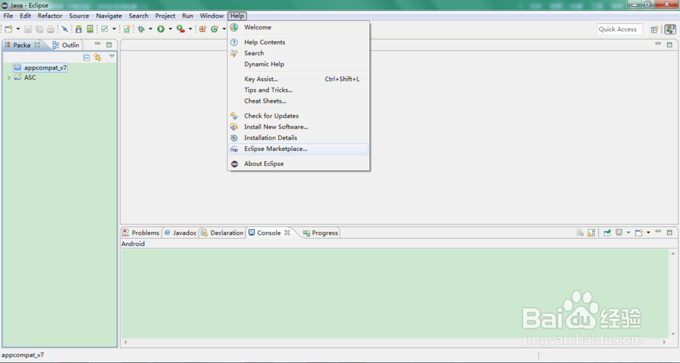Click the Print toolbar icon

(x=51, y=29)
